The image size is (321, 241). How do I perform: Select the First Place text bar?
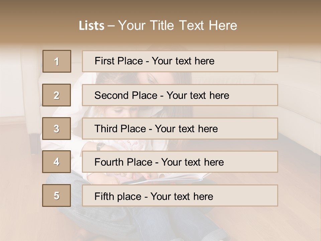tap(180, 61)
